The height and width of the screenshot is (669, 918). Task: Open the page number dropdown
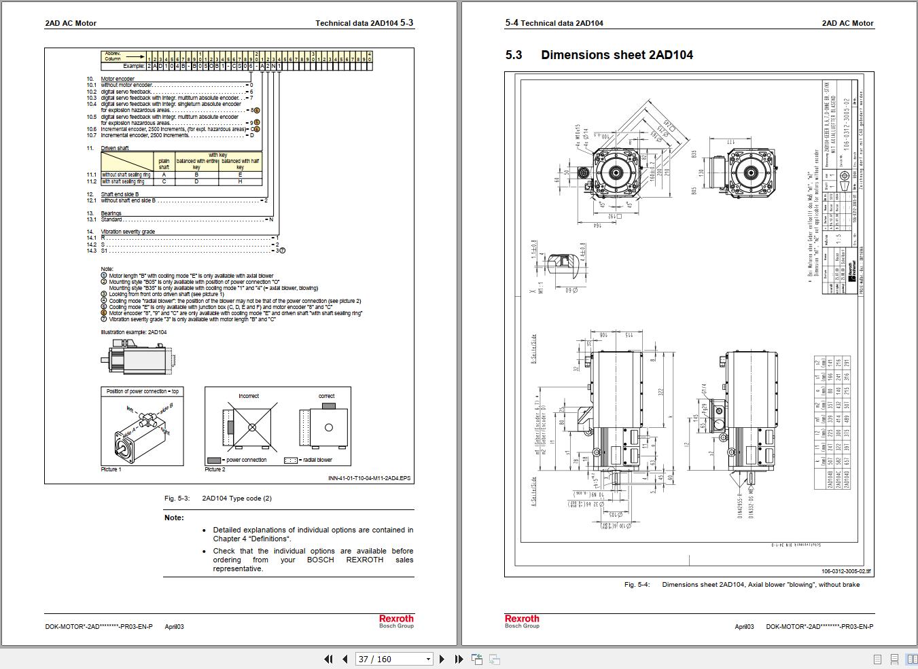(x=428, y=659)
